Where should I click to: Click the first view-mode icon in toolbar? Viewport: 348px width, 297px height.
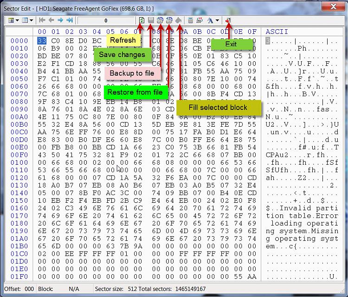click(x=11, y=20)
